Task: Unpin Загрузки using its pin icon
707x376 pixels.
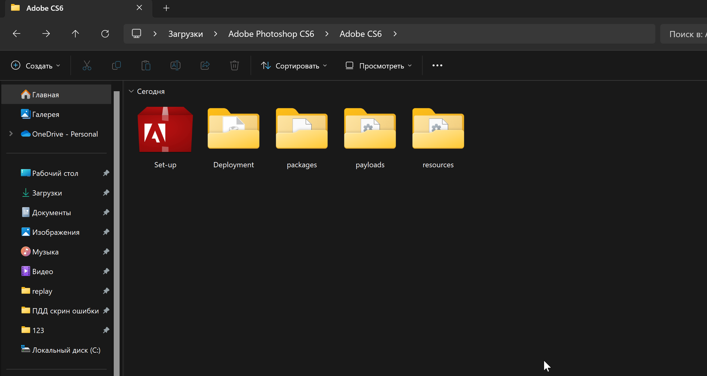Action: (x=106, y=193)
